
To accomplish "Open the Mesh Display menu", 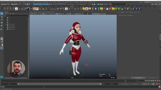I will click(45, 2).
